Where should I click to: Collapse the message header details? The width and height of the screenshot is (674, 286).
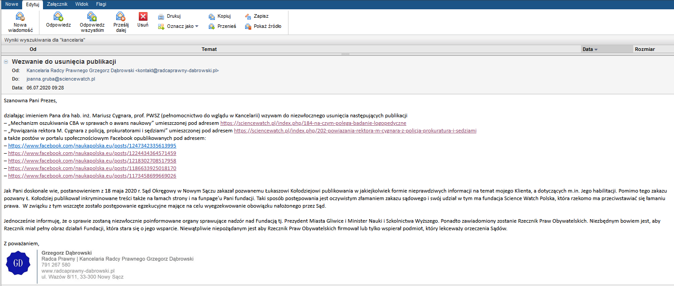click(x=6, y=62)
